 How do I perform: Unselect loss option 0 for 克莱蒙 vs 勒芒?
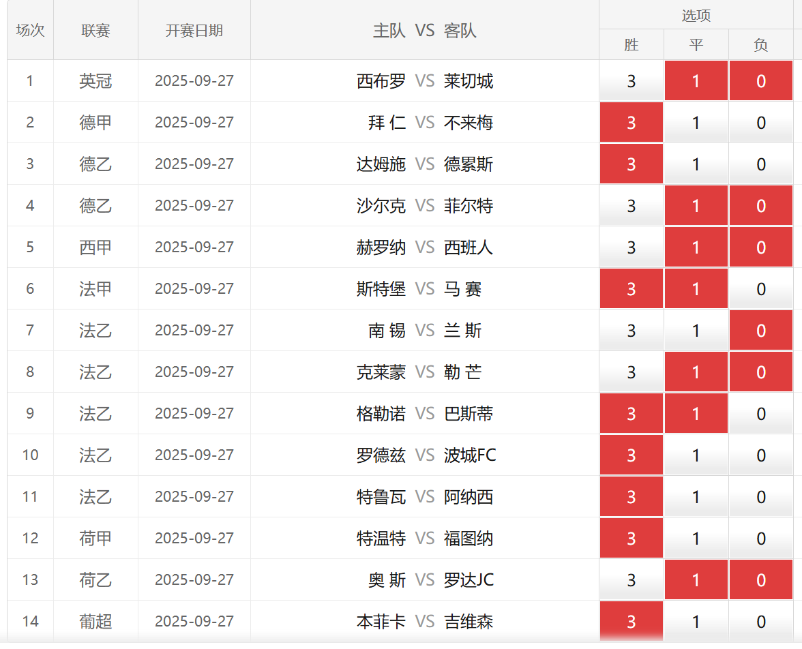click(x=760, y=372)
